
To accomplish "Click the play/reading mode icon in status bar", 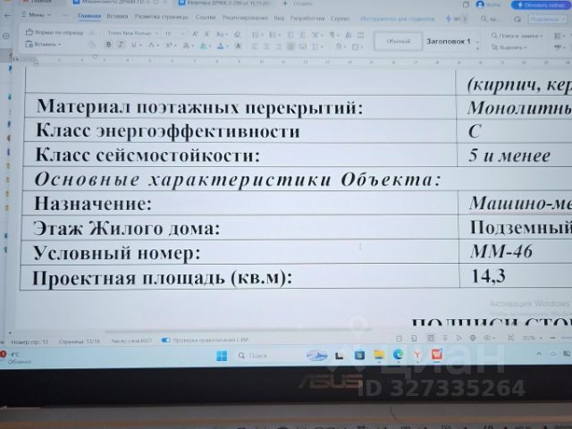I will tap(458, 338).
